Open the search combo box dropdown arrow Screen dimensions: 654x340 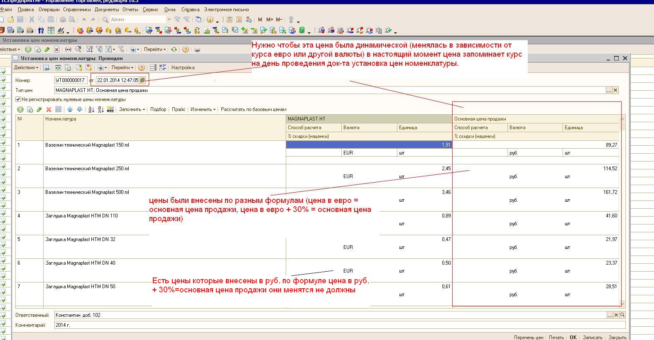point(169,19)
